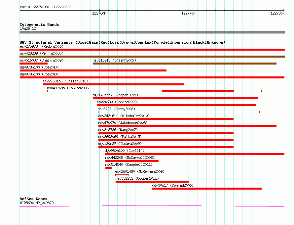This screenshot has width=294, height=225.
Task: Click the 122780k ruler marker
Action: click(277, 13)
